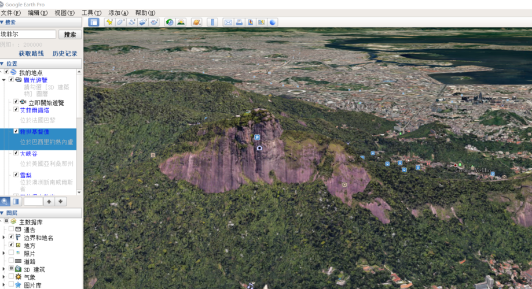Image resolution: width=532 pixels, height=289 pixels.
Task: Expand the 图片库 layer arrow
Action: tap(3, 284)
